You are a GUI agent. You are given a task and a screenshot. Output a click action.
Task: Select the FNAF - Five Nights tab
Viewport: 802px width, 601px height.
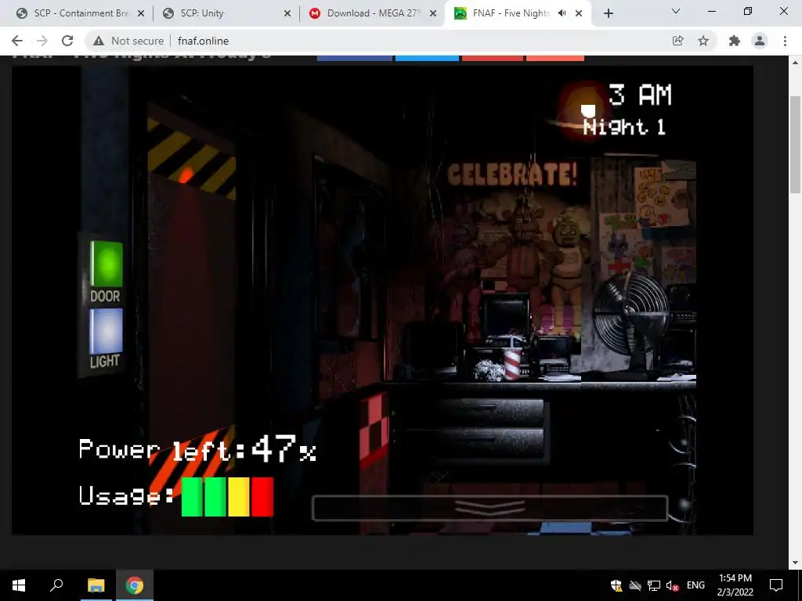tap(511, 13)
